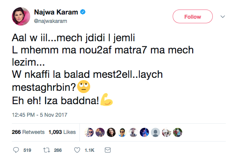Screen dimensions: 238x161
Task: Like the tweet with heart icon
Action: [x=78, y=150]
